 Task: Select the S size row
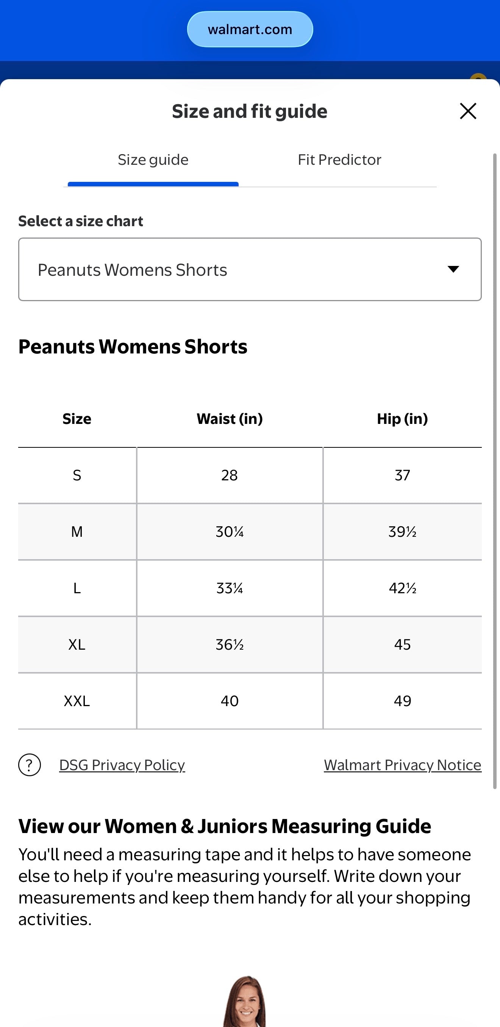click(250, 475)
